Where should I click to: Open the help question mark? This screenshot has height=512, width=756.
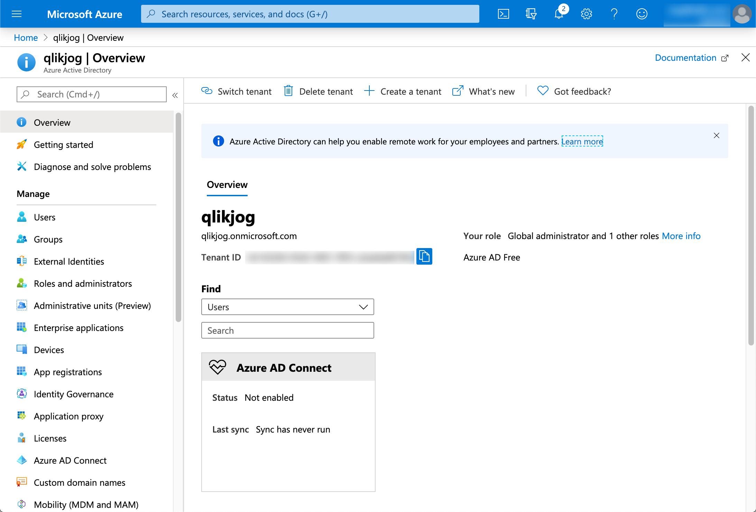(x=614, y=14)
